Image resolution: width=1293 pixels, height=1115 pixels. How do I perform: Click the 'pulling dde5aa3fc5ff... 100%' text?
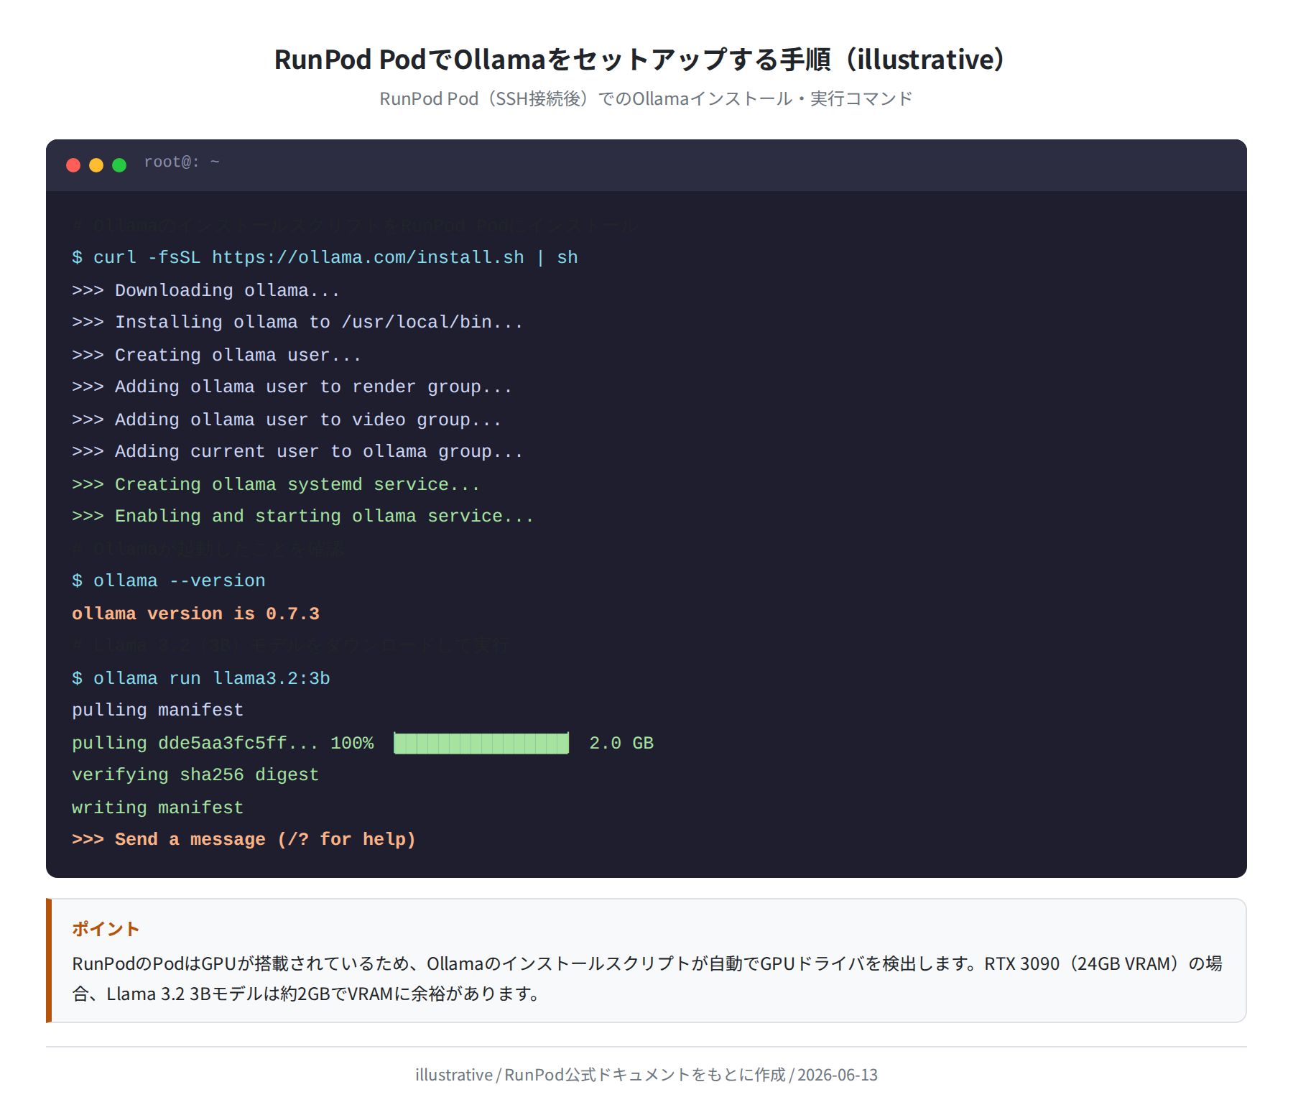tap(223, 743)
